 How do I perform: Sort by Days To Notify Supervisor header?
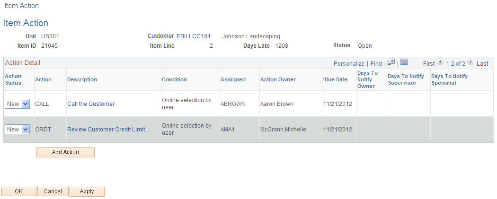406,79
